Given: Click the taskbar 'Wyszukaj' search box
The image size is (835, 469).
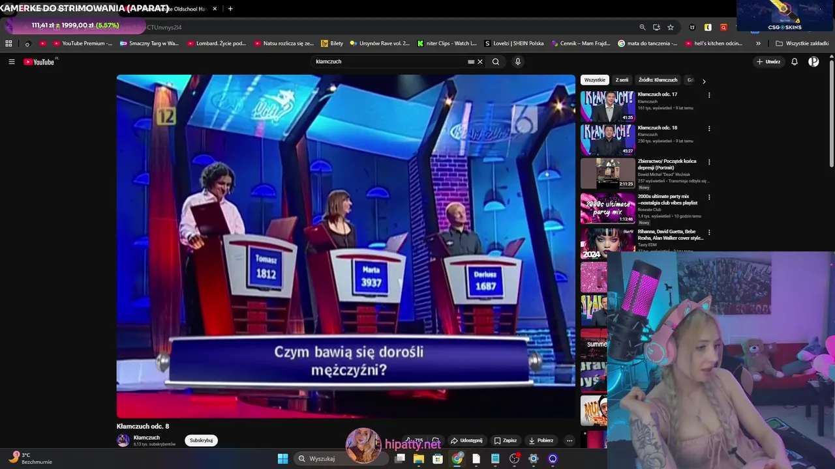Looking at the screenshot, I should click(341, 459).
